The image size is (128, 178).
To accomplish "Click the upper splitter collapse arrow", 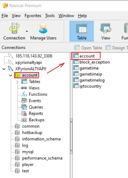I will 71,122.
